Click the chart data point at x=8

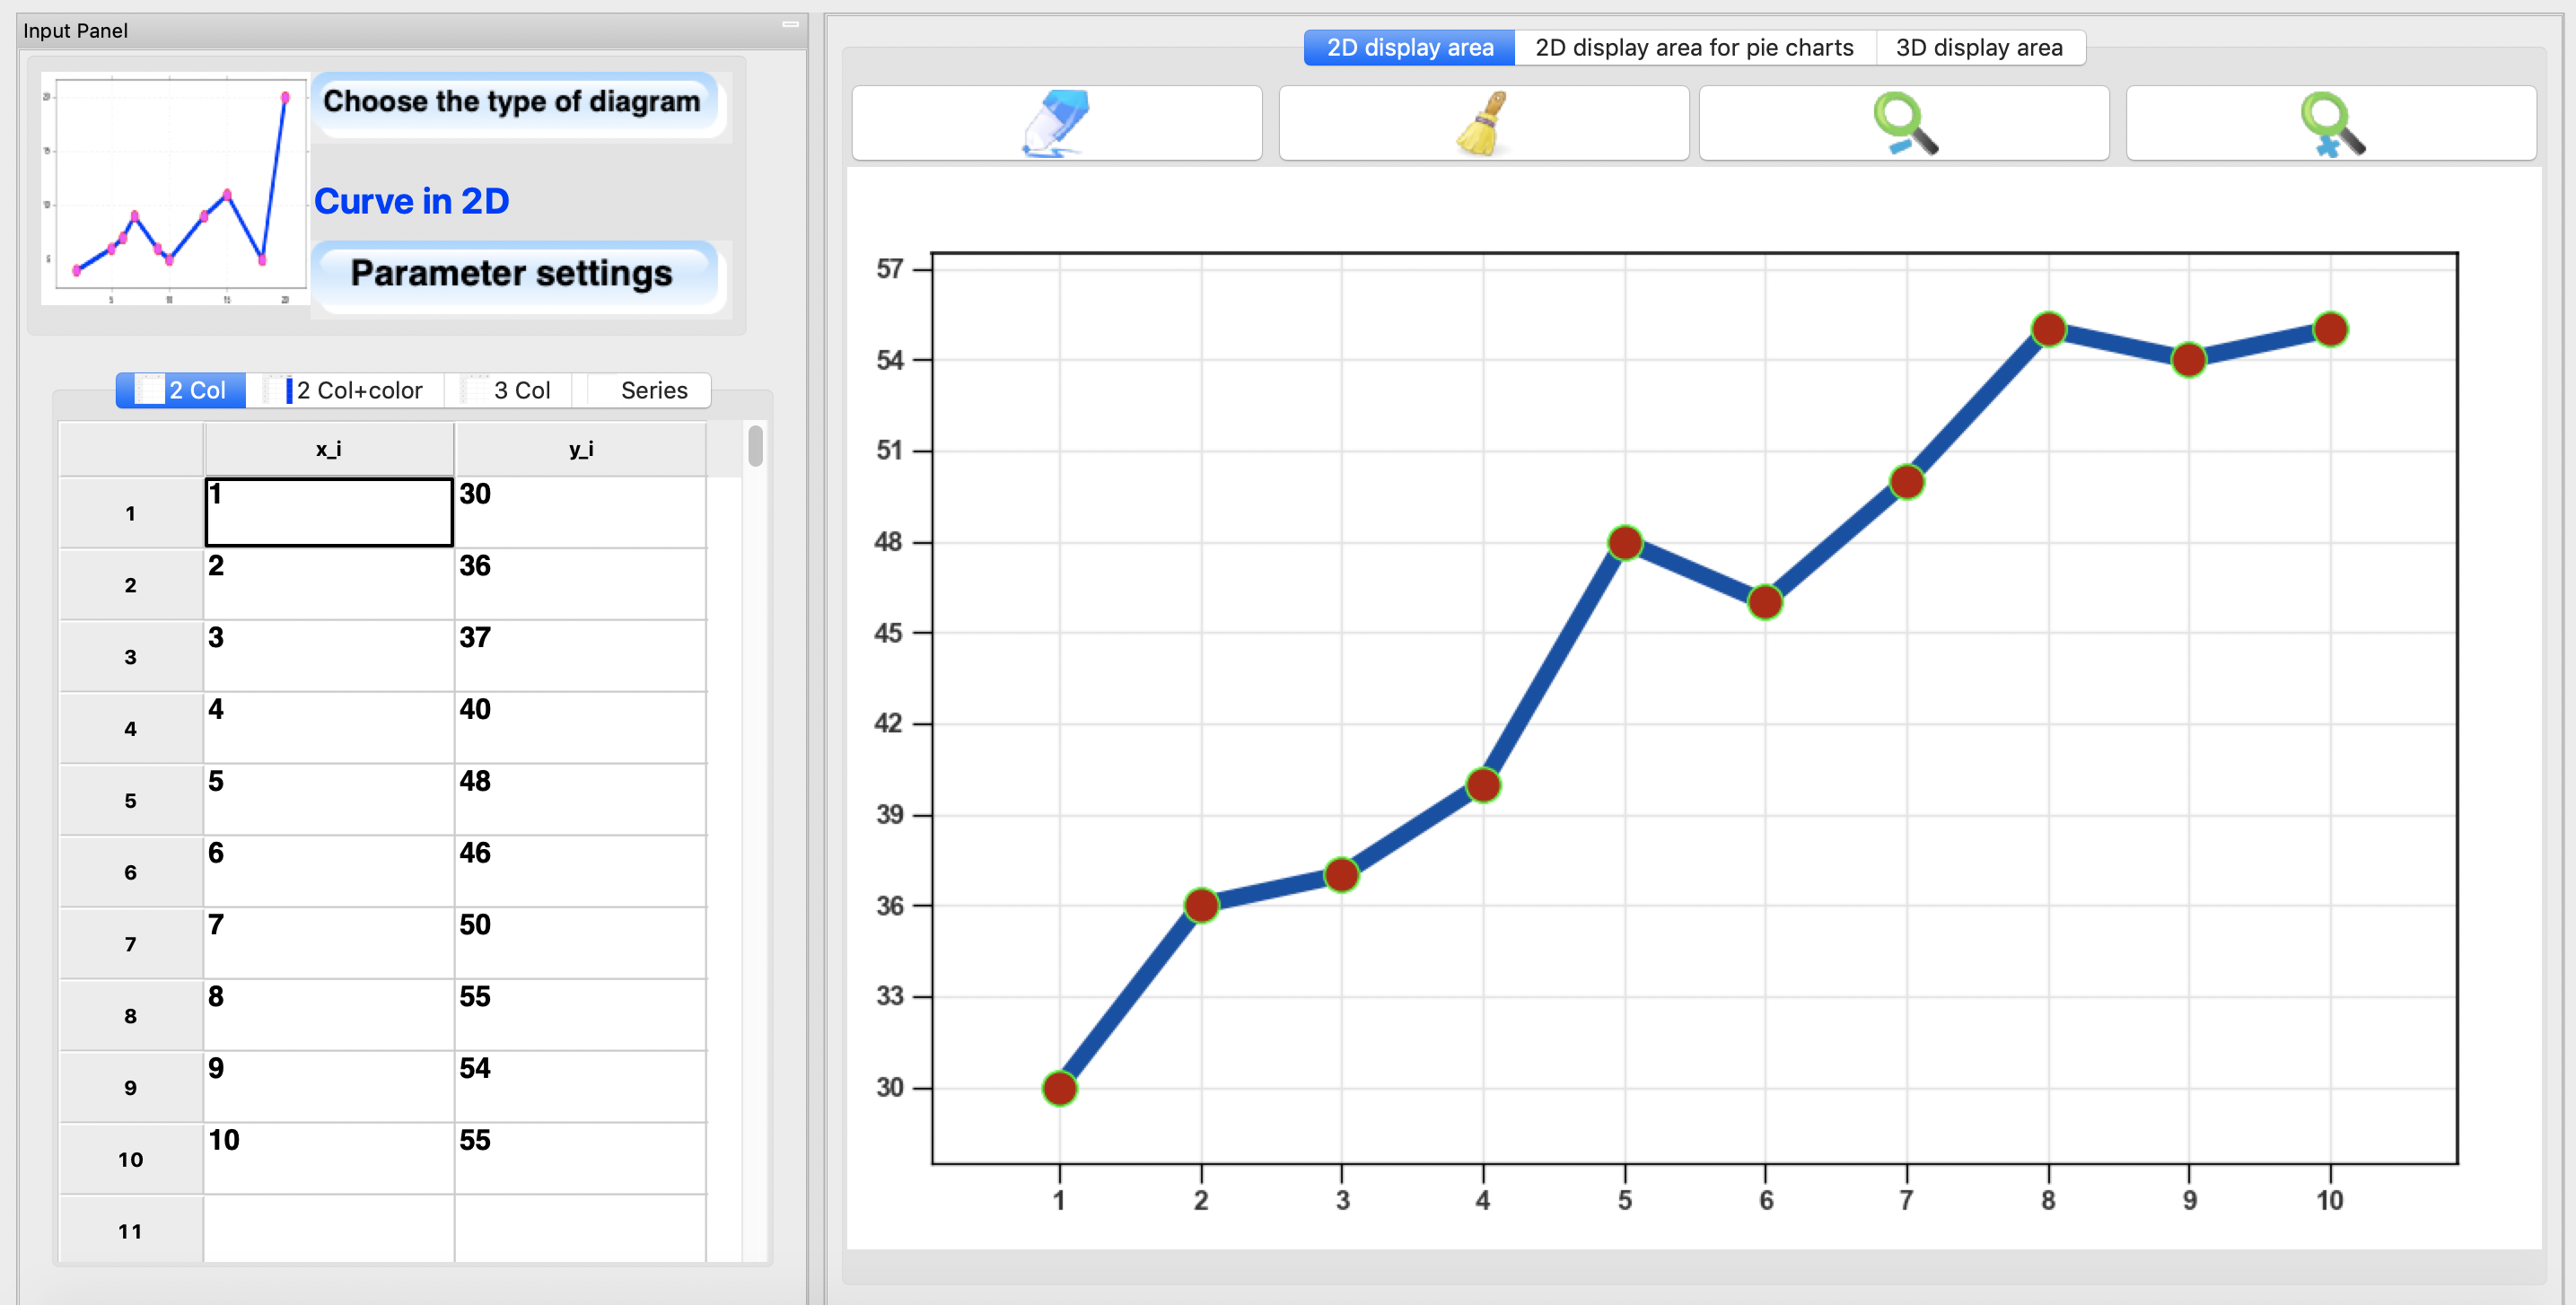(2048, 329)
